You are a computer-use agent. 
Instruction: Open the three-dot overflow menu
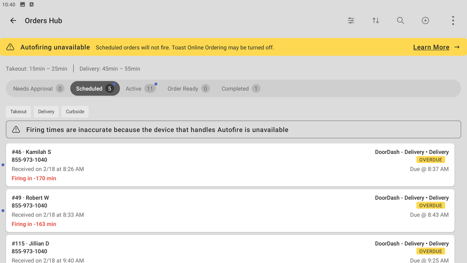453,21
